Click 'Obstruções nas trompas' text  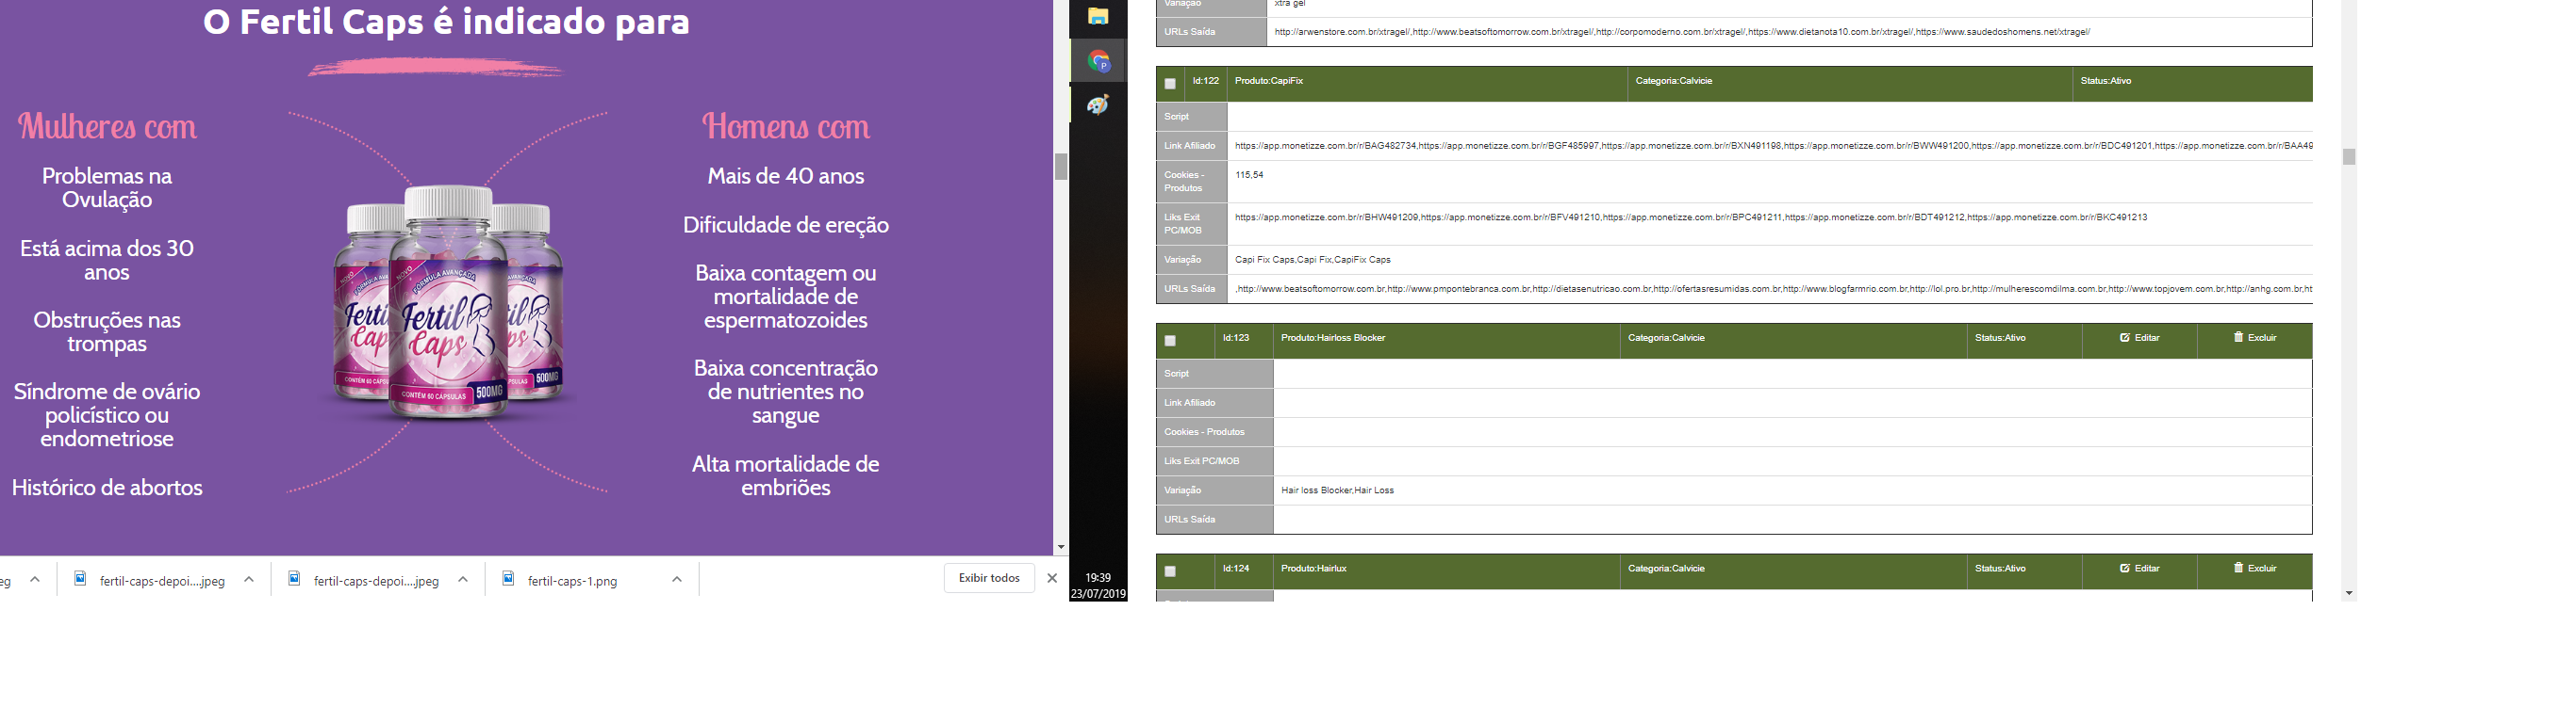click(107, 331)
